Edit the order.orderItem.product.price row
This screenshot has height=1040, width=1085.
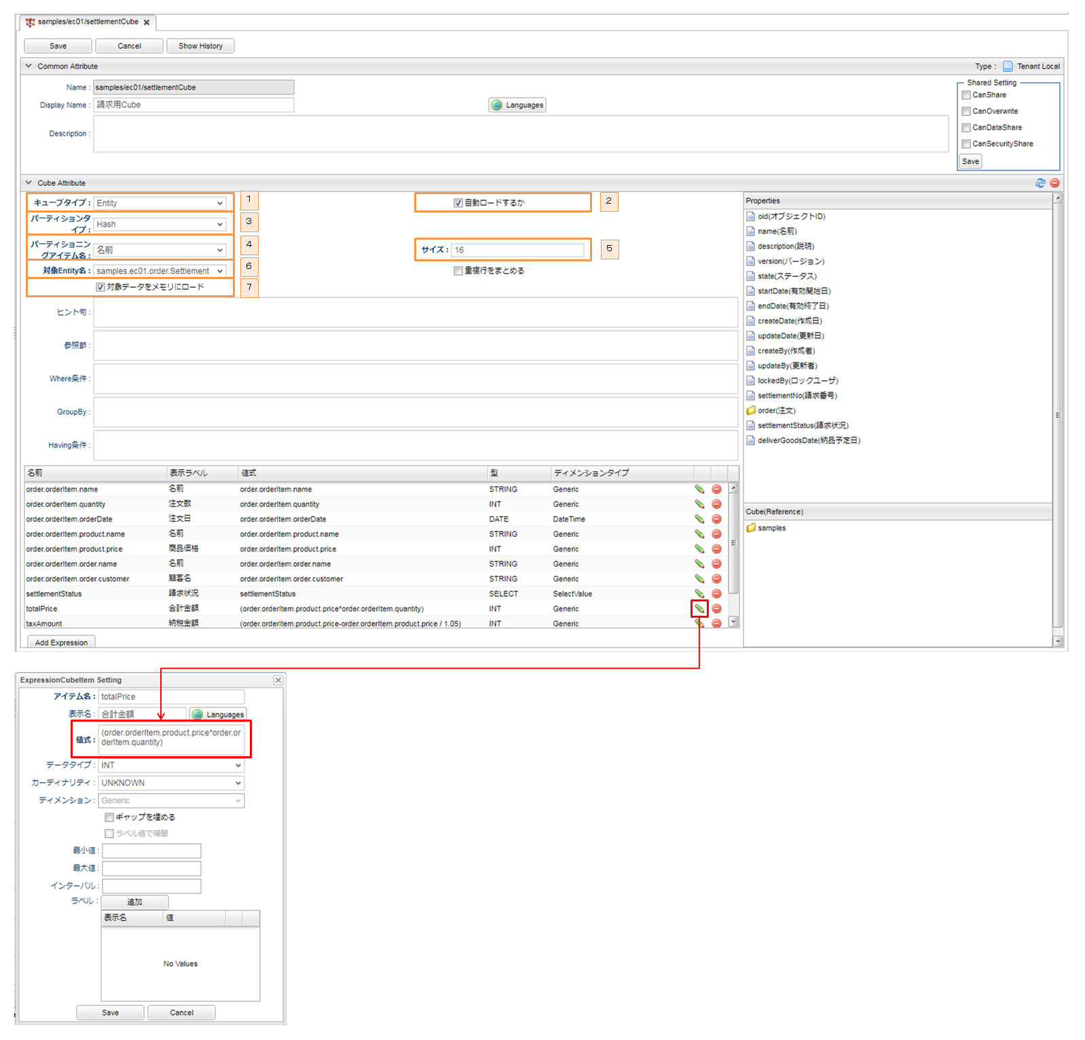[x=699, y=549]
